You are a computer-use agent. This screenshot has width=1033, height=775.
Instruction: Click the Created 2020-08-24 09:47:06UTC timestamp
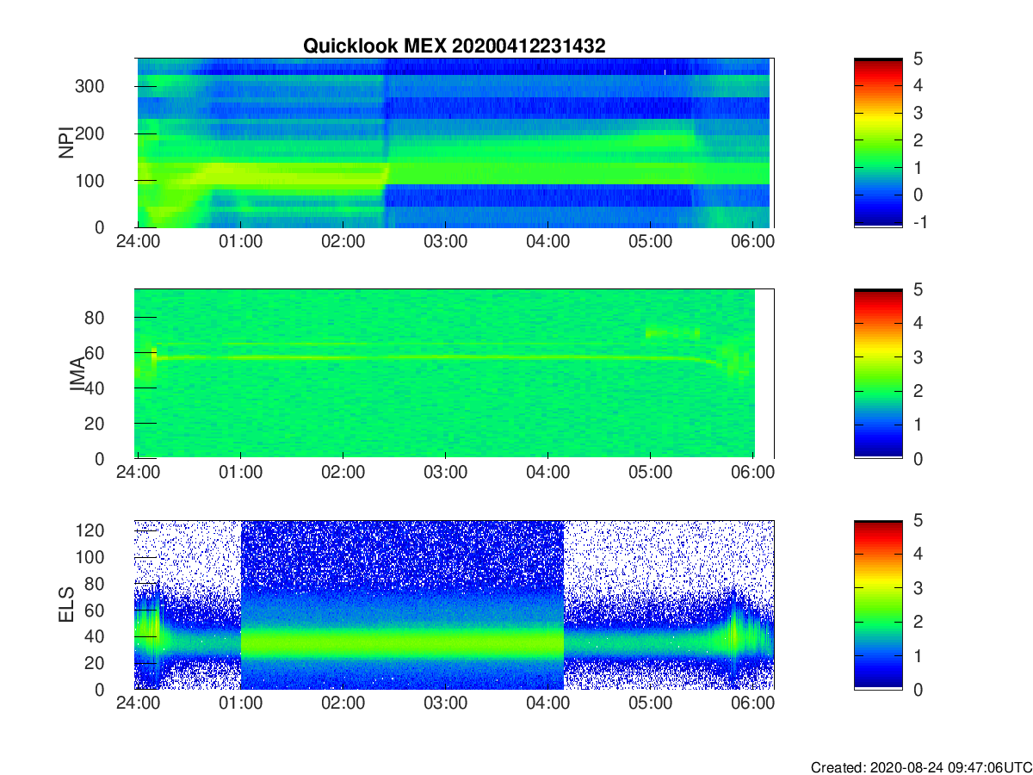point(920,767)
